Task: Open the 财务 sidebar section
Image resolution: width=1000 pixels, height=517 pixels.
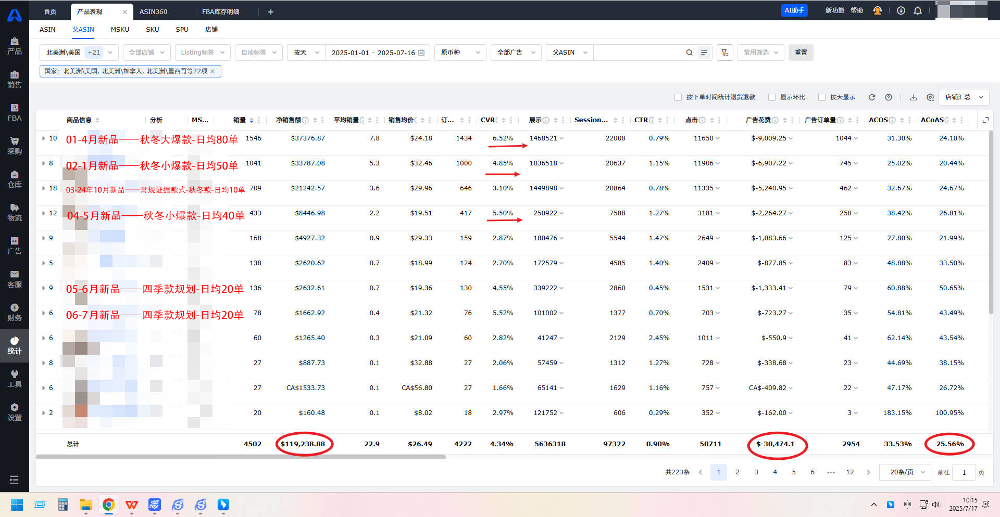Action: (15, 312)
